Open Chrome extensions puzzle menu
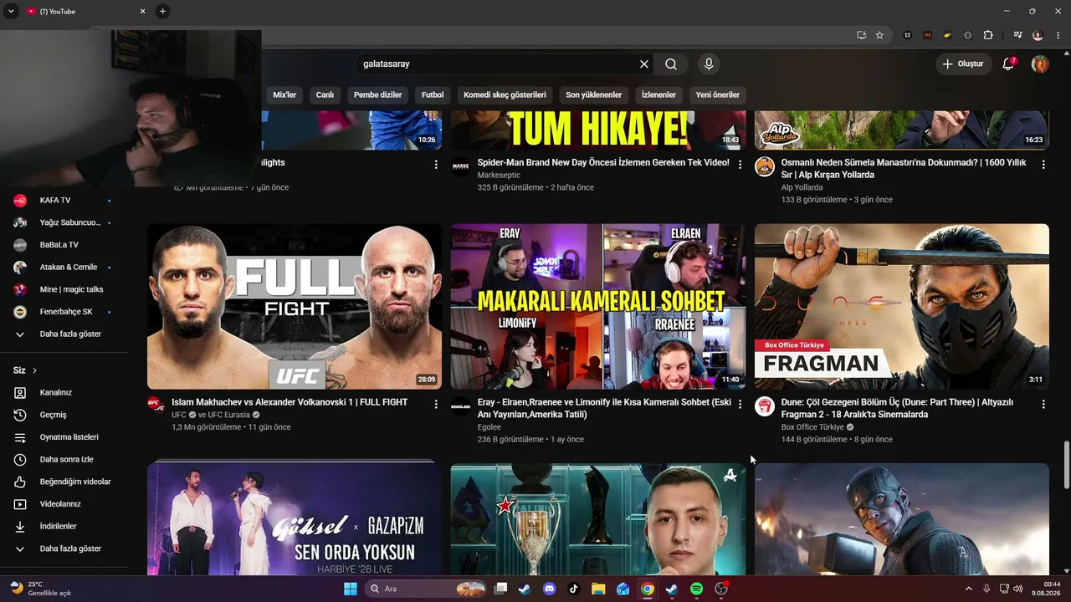1071x602 pixels. pos(988,35)
